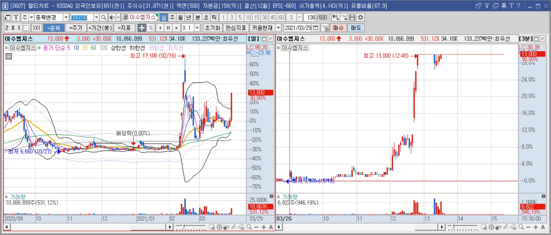Viewport: 551px width, 235px height.
Task: Click the 1X1 layout button
Action: click(x=36, y=28)
